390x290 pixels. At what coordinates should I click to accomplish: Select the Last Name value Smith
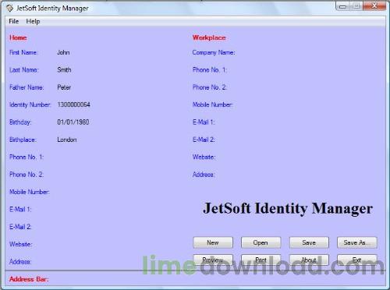click(64, 70)
